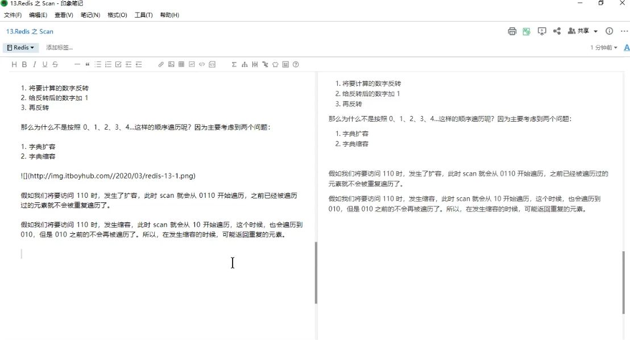Open the 帮助(H) menu
Screen dimensions: 630x340
tap(169, 15)
